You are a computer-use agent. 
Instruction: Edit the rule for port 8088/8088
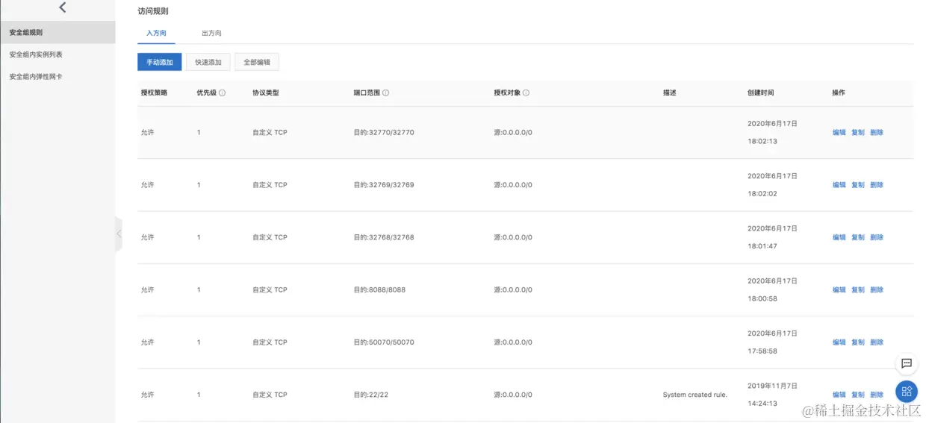(839, 290)
